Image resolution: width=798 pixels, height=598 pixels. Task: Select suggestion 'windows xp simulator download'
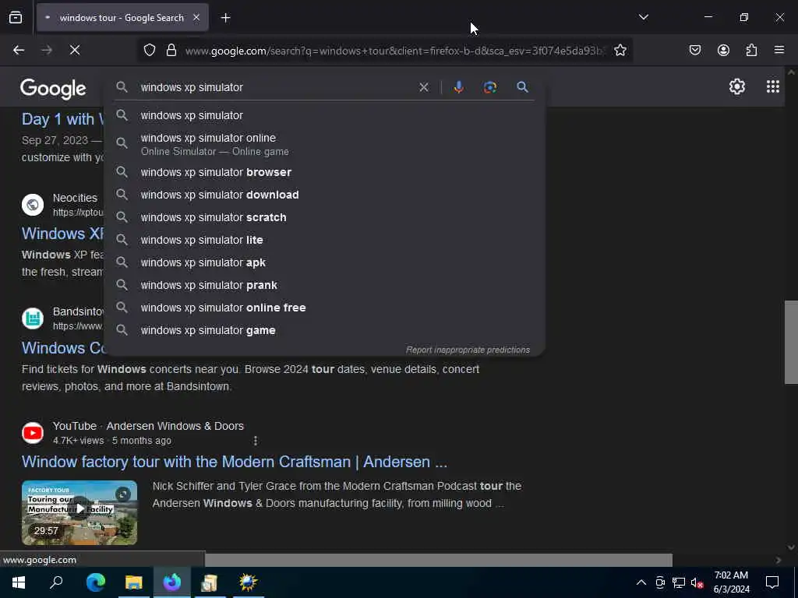tap(324, 195)
